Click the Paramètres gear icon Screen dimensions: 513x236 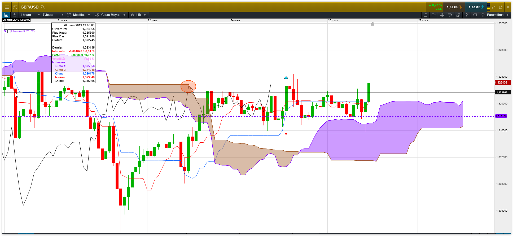pos(483,15)
